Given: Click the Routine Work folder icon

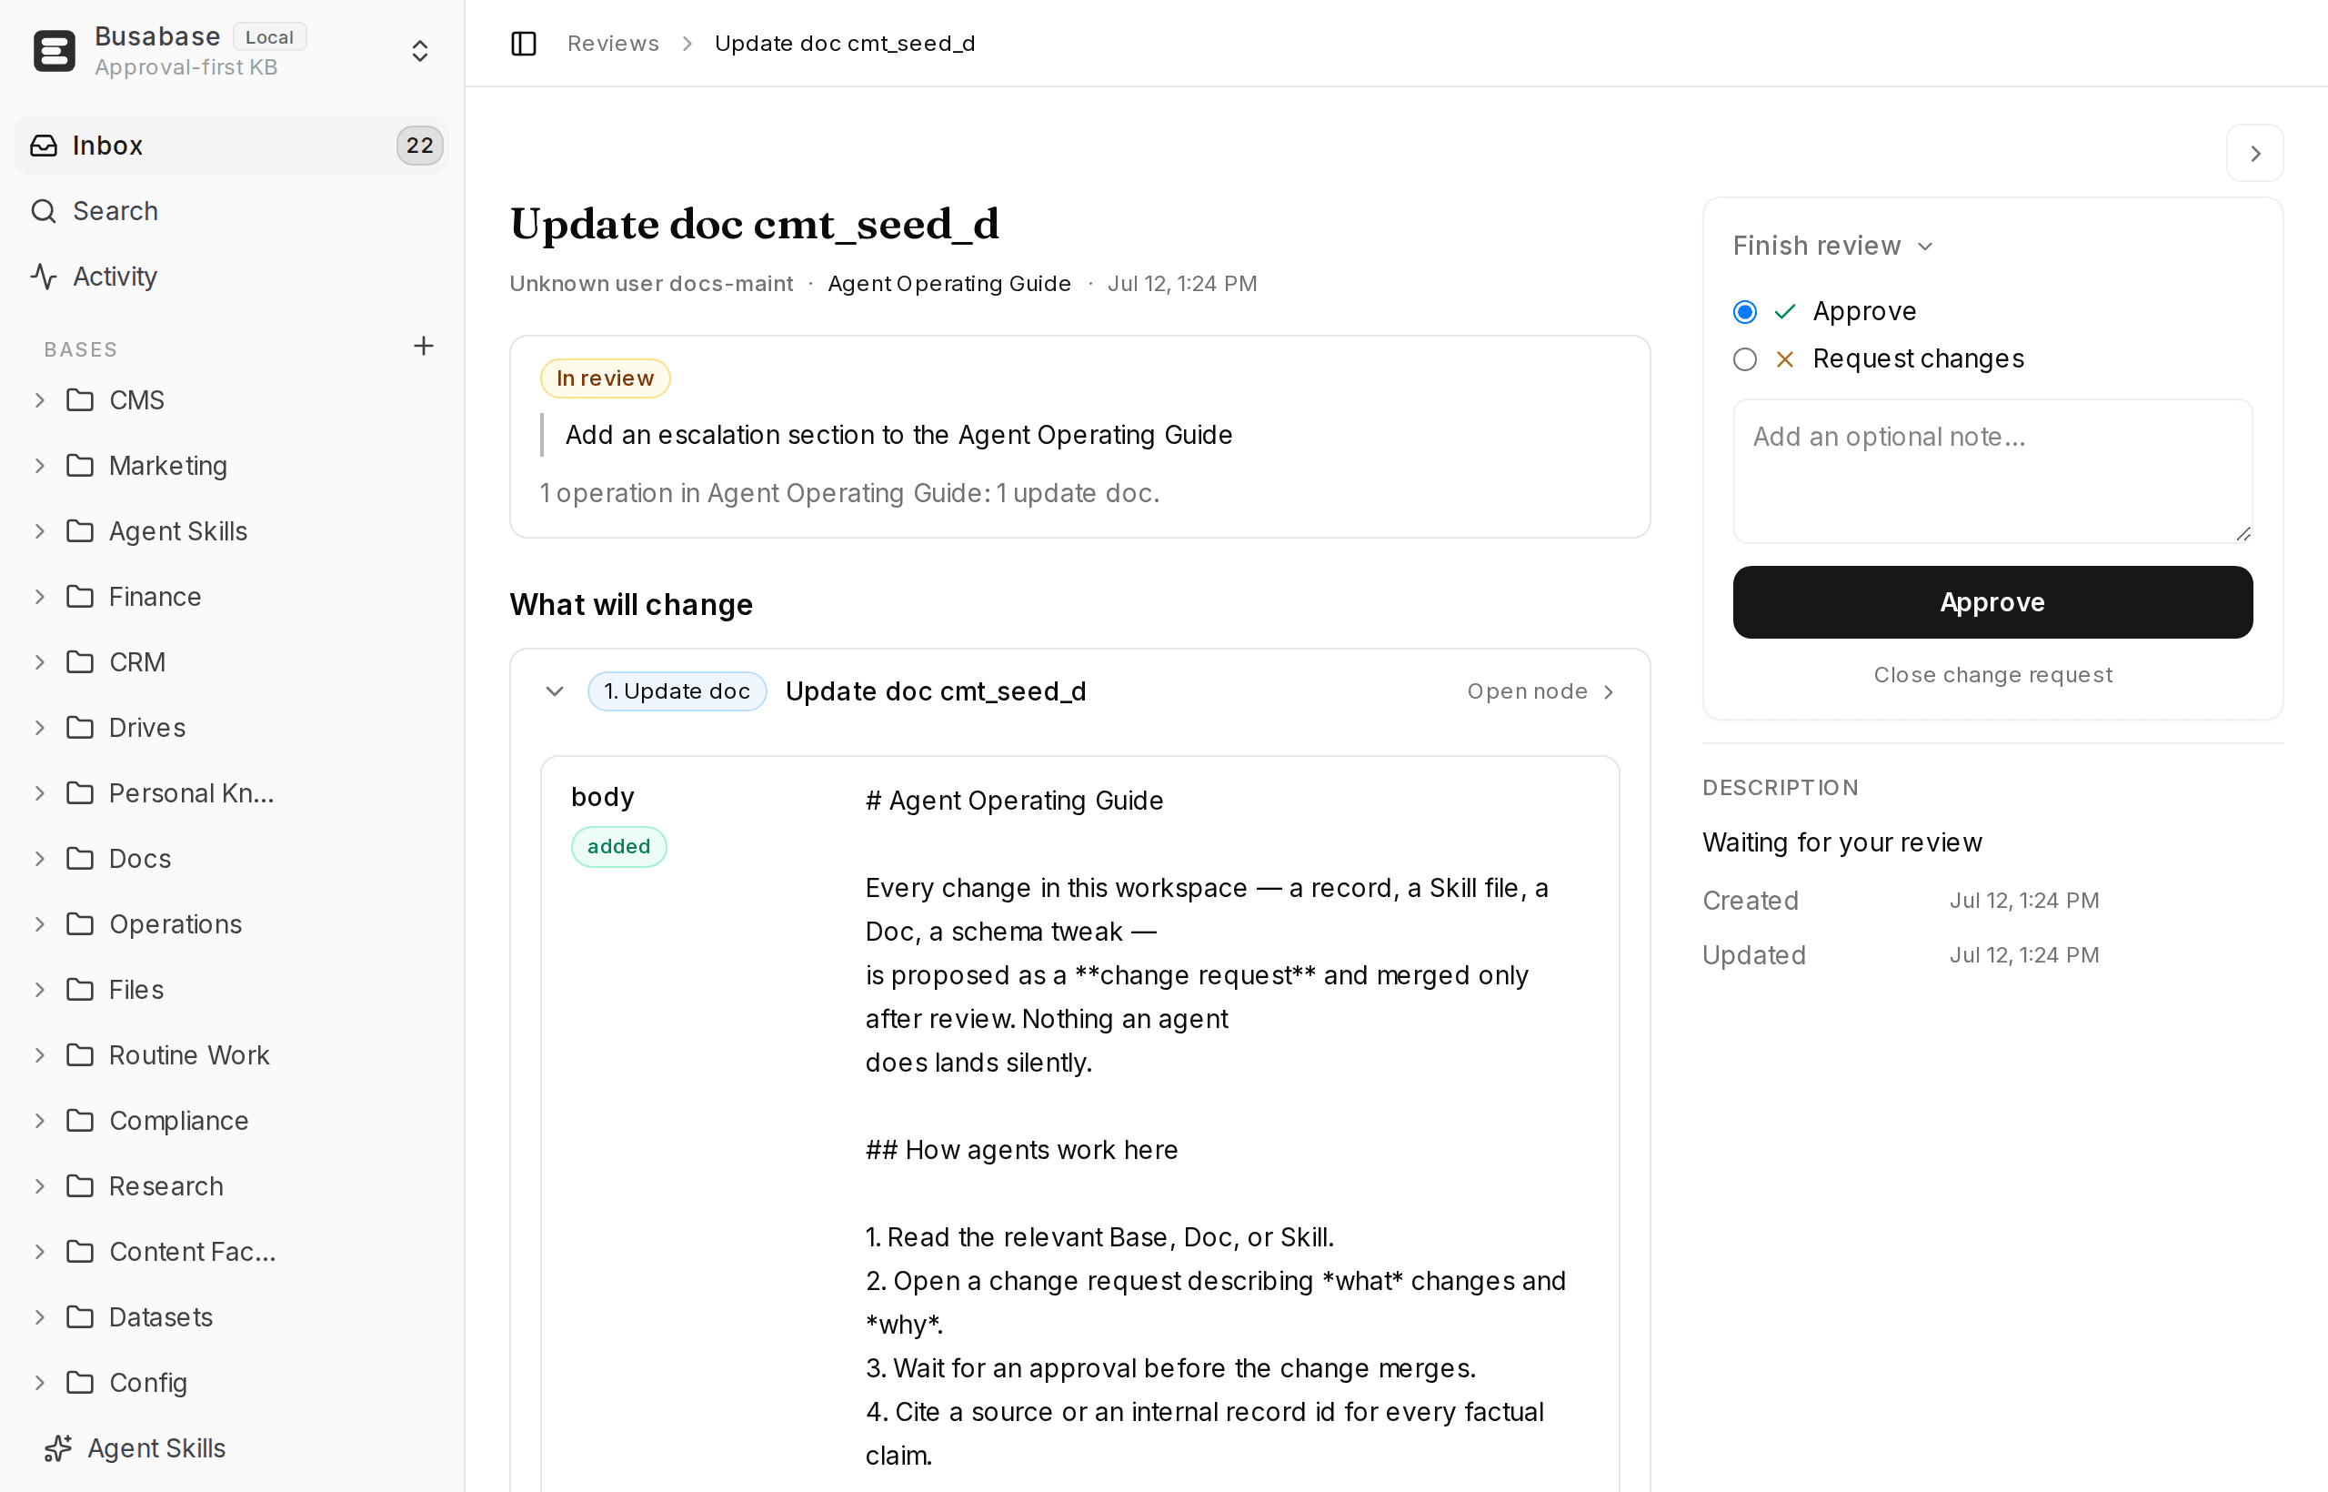Looking at the screenshot, I should [x=79, y=1055].
